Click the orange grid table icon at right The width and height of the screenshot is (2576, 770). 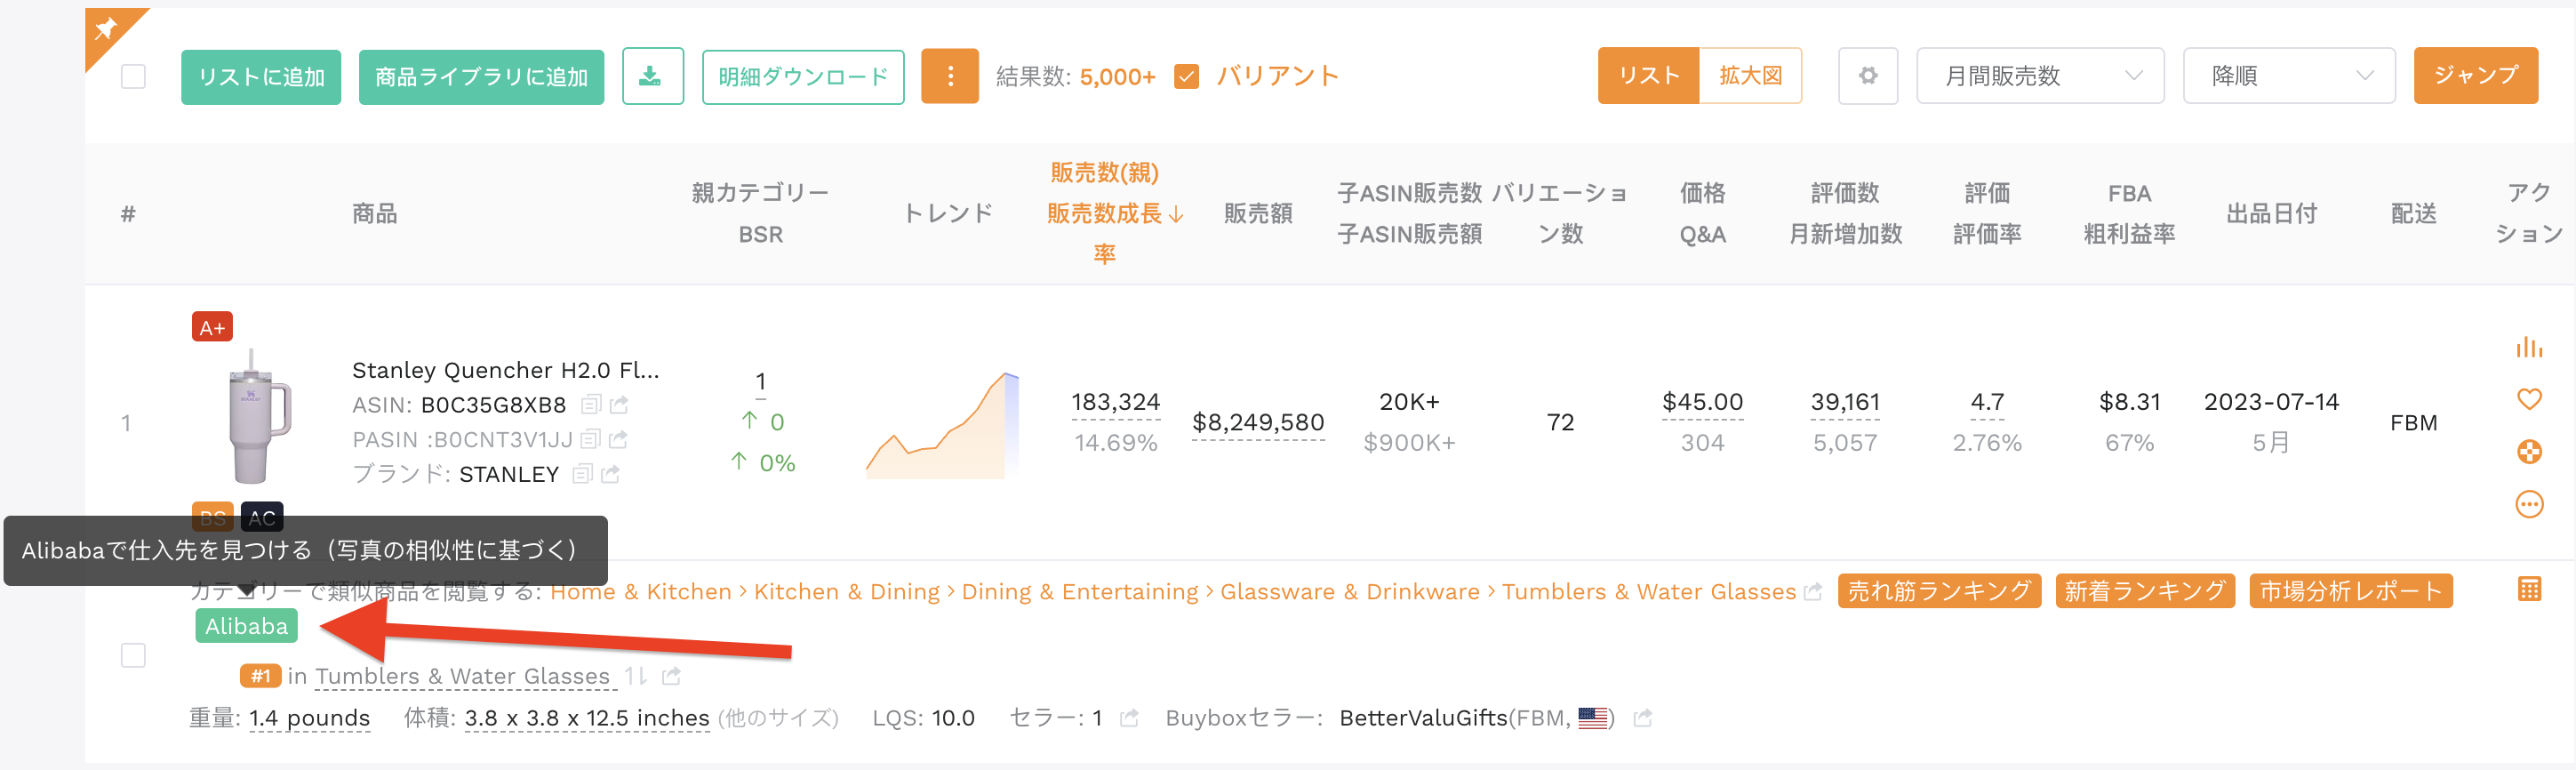point(2528,590)
